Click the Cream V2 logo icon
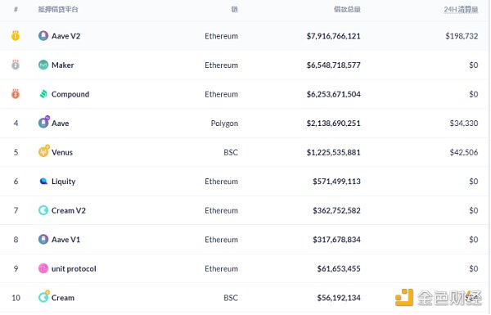Image resolution: width=491 pixels, height=315 pixels. (43, 210)
